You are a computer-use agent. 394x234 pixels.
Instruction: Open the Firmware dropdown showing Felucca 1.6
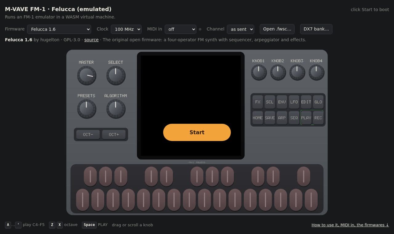tap(59, 29)
